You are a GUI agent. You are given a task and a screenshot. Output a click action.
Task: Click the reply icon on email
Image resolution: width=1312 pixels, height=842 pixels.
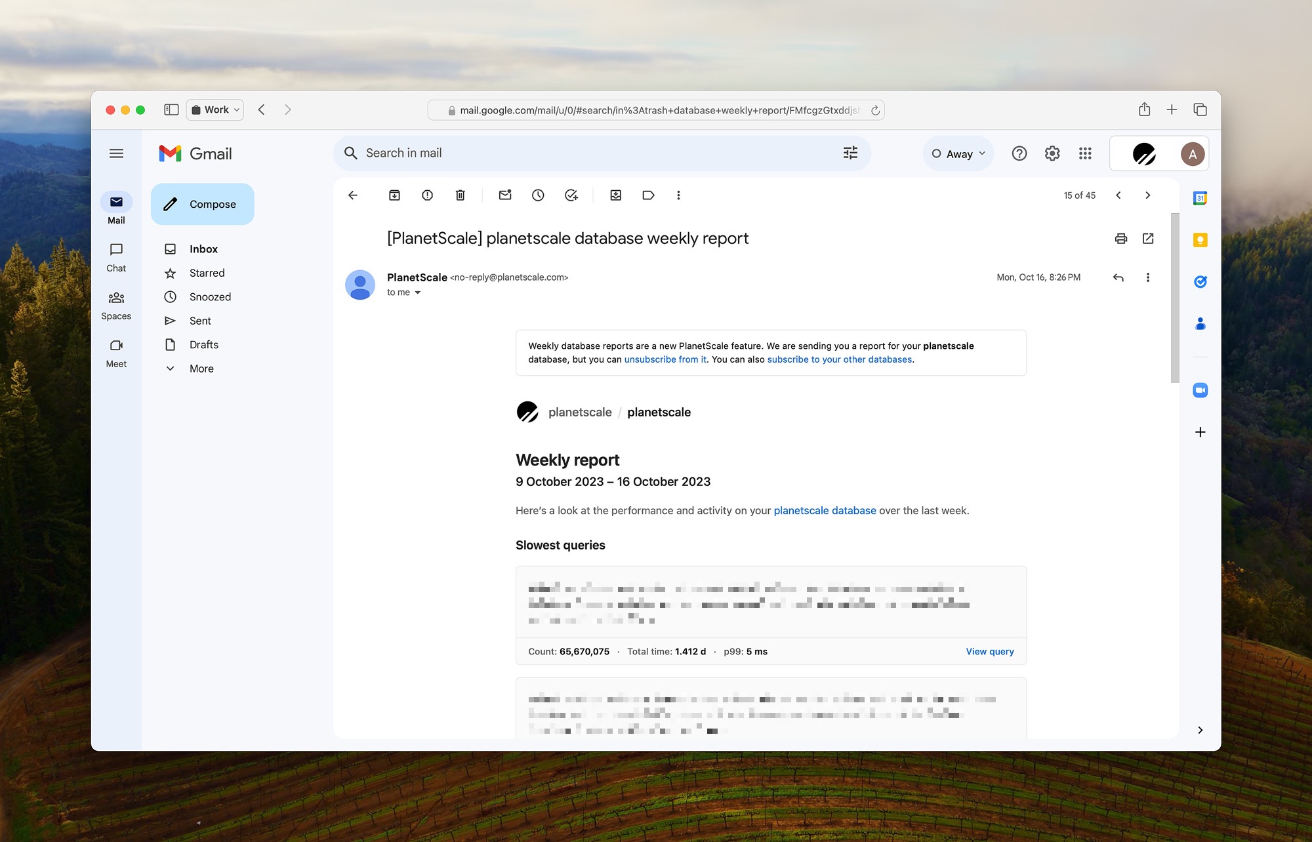(1118, 277)
